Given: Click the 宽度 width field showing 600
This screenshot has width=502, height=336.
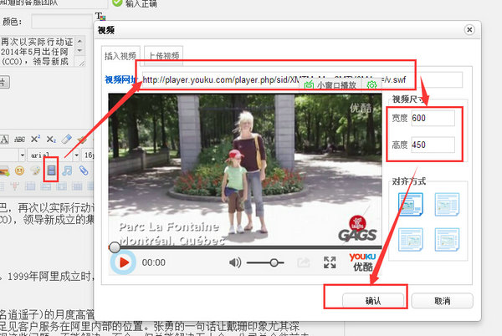Looking at the screenshot, I should (x=433, y=119).
